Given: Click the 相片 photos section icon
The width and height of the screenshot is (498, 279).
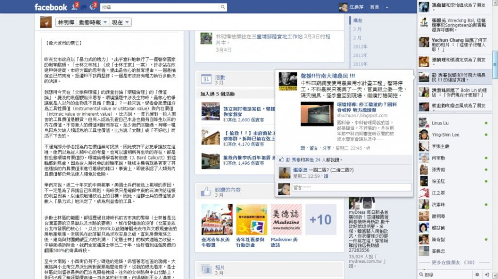Looking at the screenshot, I should pos(206,268).
